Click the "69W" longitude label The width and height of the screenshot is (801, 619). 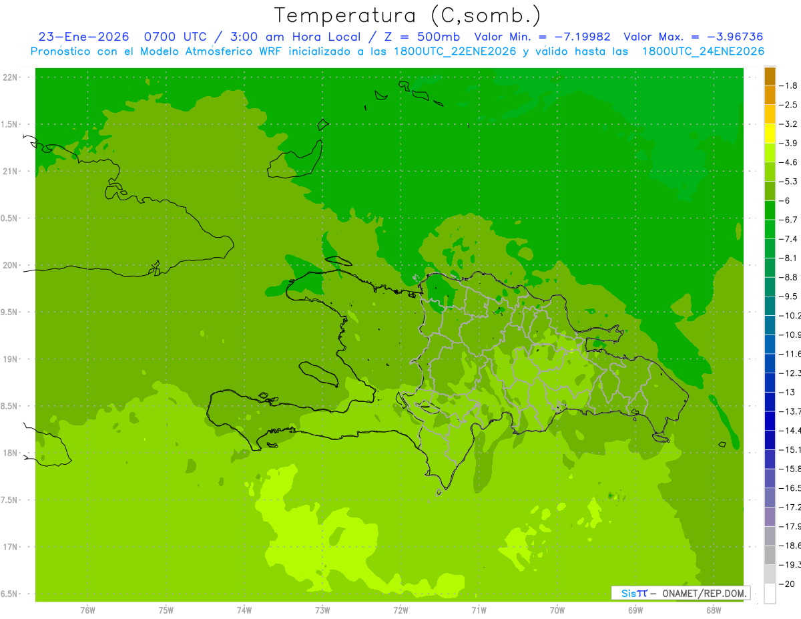click(635, 610)
